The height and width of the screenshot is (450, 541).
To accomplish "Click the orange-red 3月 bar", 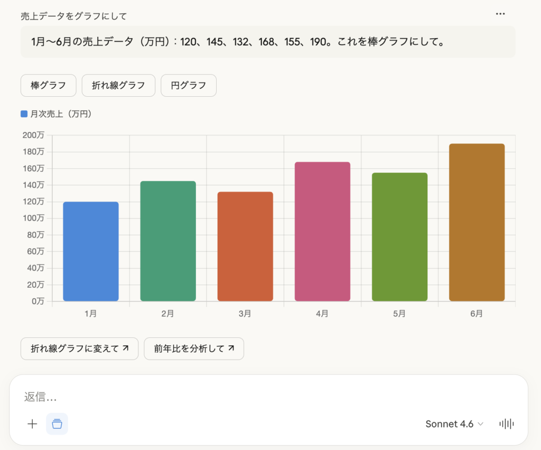I will tap(245, 246).
